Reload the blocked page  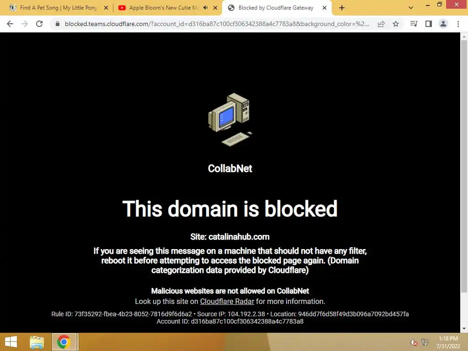pos(39,24)
